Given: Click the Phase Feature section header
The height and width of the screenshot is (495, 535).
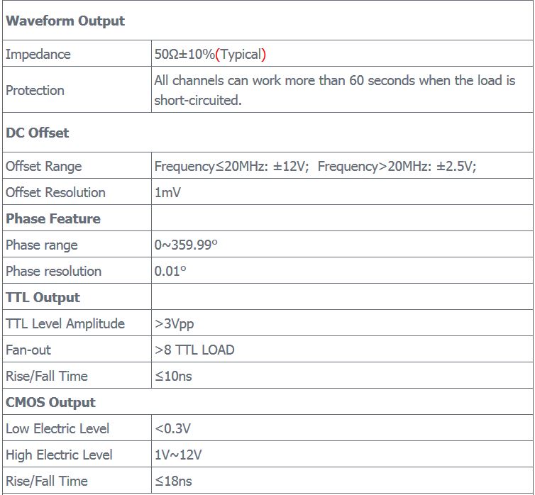Looking at the screenshot, I should coord(53,218).
